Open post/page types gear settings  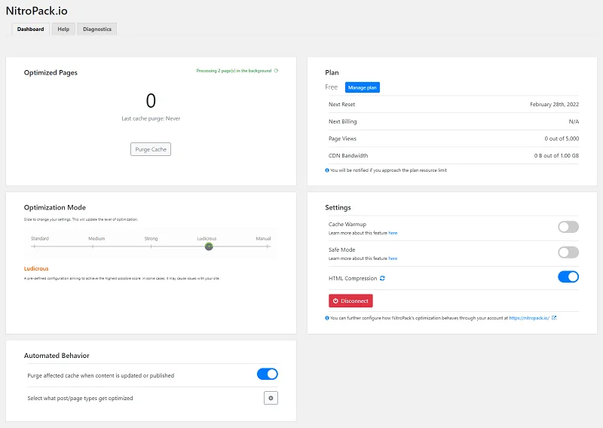[x=271, y=398]
